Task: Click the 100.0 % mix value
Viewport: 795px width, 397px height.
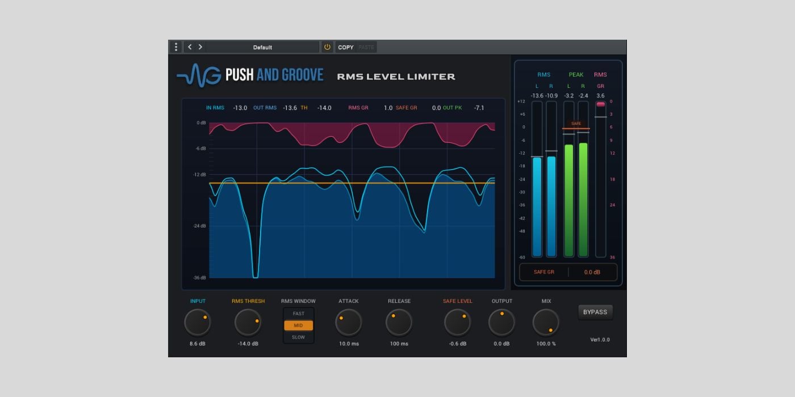Action: (546, 344)
